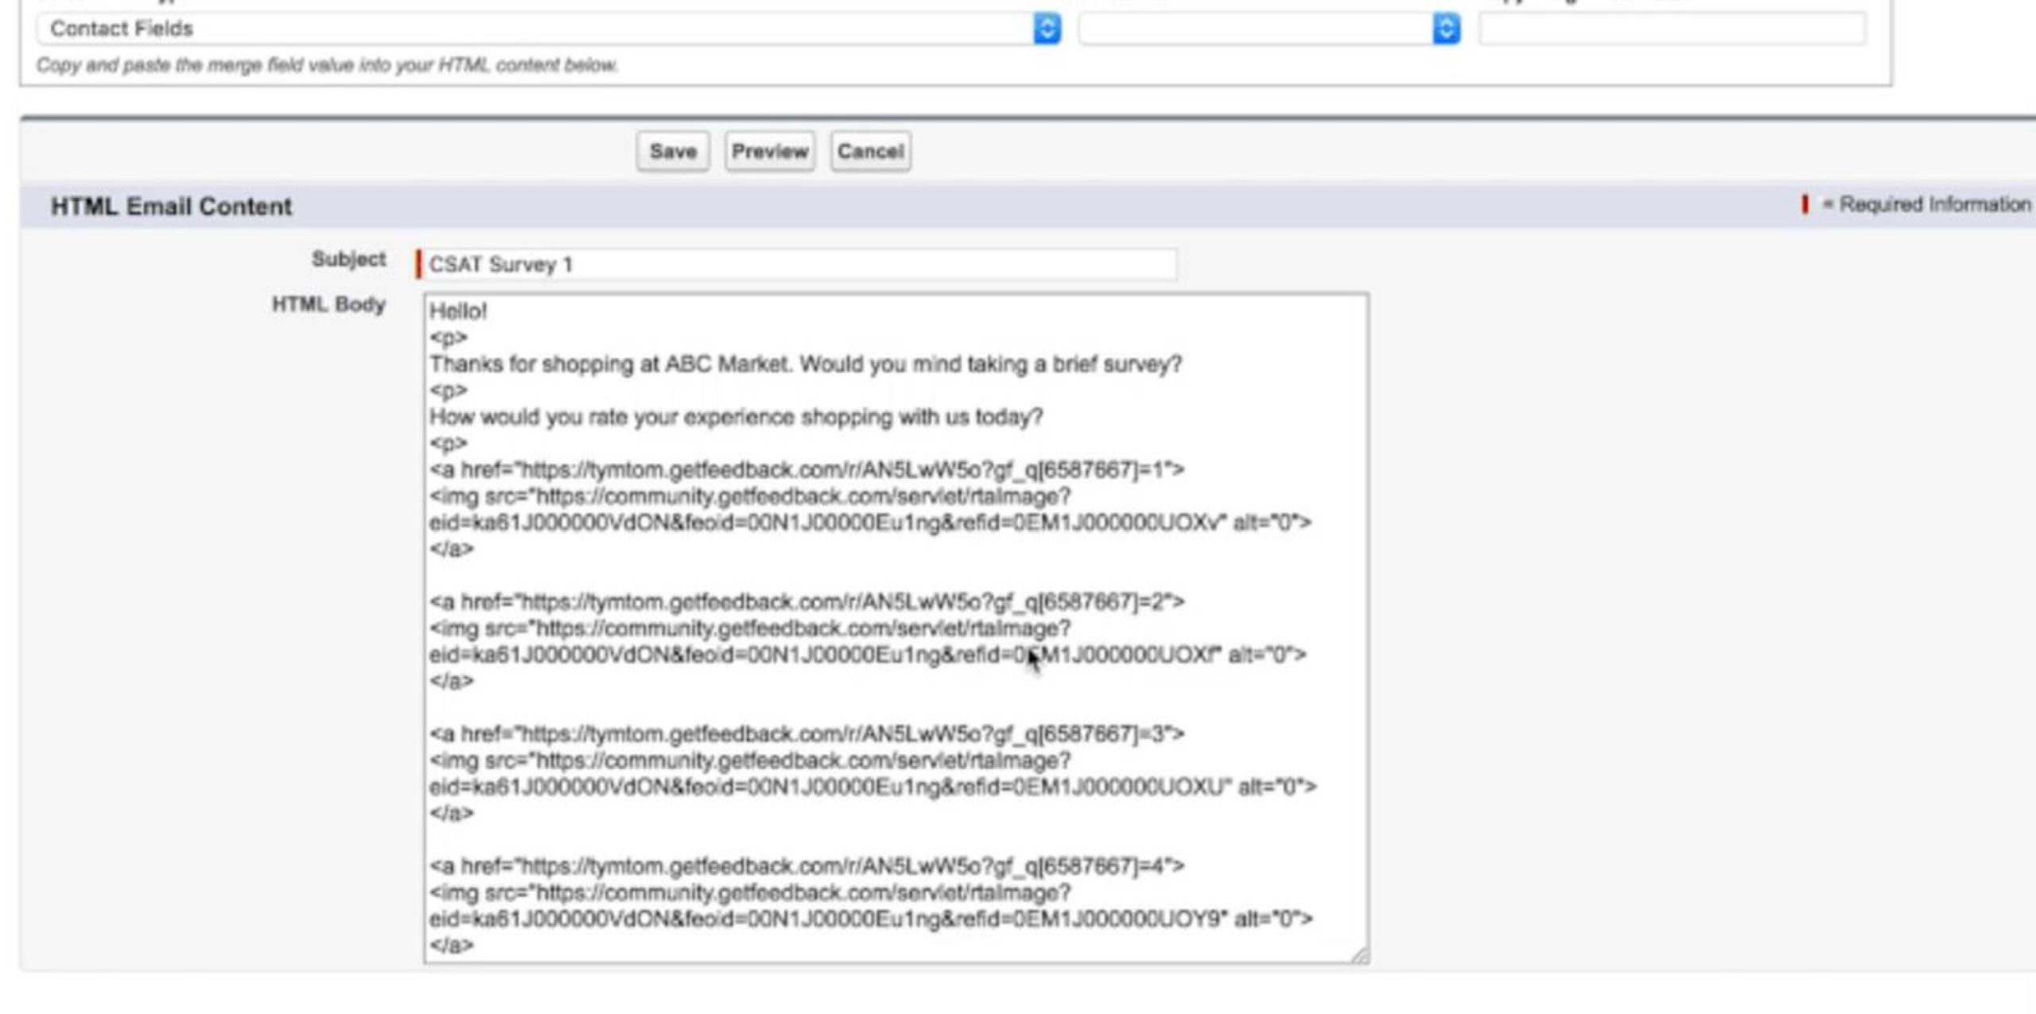Click the HTML Email Content section header
Image resolution: width=2036 pixels, height=1014 pixels.
pyautogui.click(x=171, y=206)
